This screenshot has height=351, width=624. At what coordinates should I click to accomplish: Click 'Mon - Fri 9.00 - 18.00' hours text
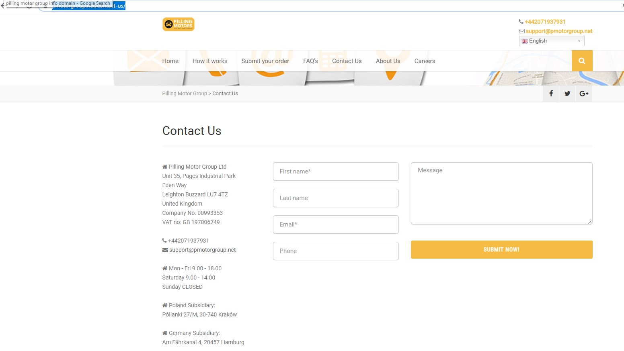(195, 268)
